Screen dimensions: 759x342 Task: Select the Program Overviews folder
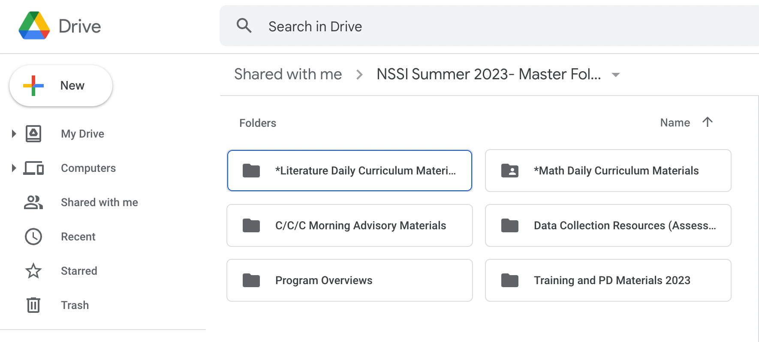[349, 280]
